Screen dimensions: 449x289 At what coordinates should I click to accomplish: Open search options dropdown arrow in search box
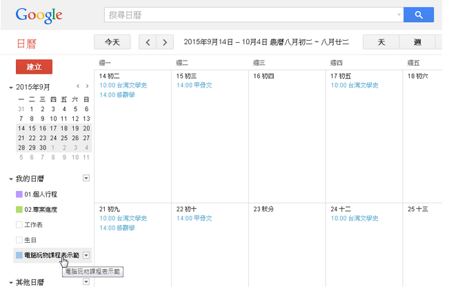399,14
